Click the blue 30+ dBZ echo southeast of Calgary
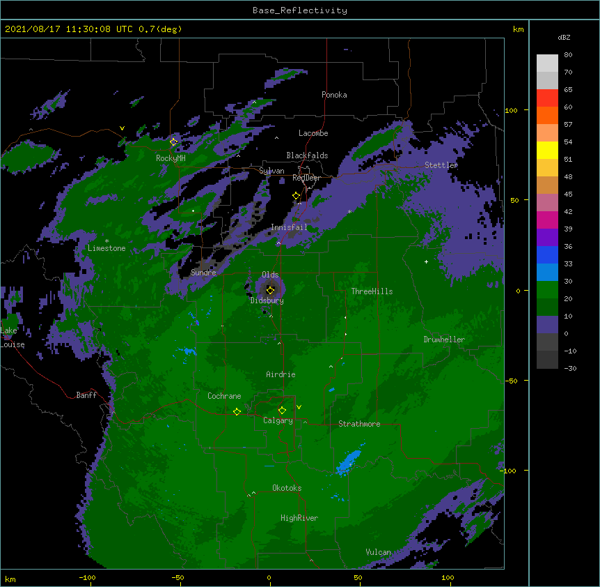The image size is (600, 587). click(349, 462)
